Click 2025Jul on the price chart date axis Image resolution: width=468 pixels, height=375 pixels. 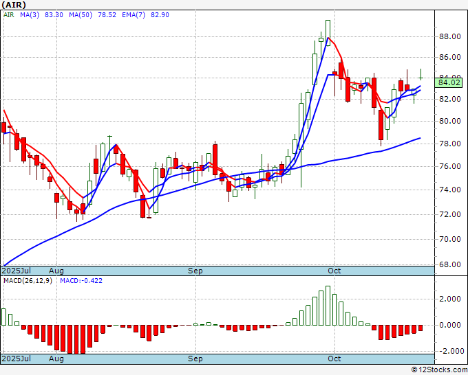[x=17, y=271]
